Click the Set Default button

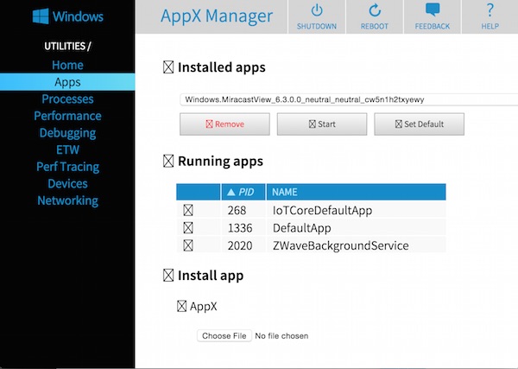(x=419, y=124)
